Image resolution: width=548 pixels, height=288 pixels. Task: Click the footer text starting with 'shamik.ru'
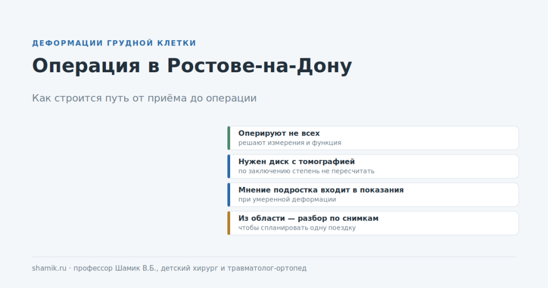tap(169, 268)
